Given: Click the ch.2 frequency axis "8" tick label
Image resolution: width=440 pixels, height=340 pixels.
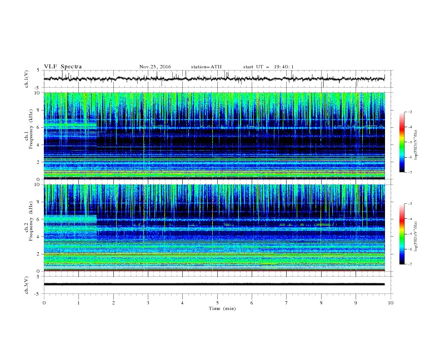Looking at the screenshot, I should point(38,202).
